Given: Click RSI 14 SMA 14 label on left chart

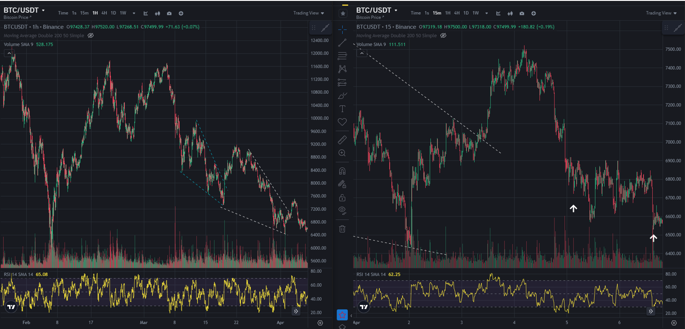Looking at the screenshot, I should pos(18,274).
